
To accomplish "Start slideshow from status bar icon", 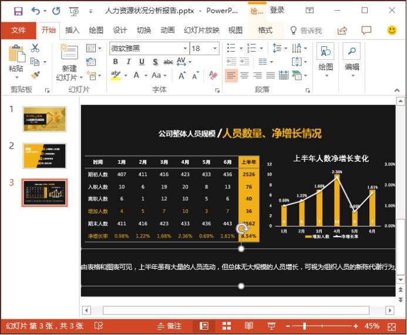I will point(271,326).
